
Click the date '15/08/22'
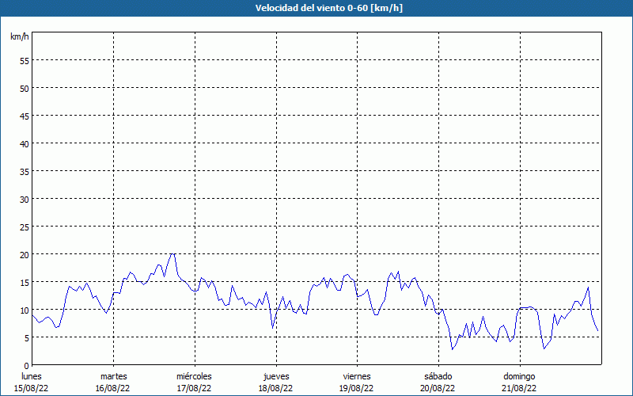tap(32, 388)
